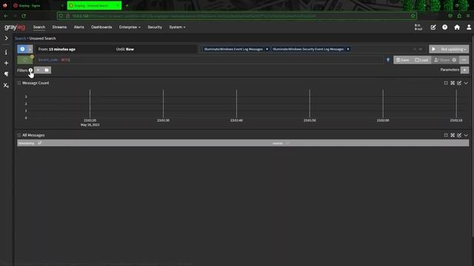Add a new search filter with plus

[x=38, y=70]
